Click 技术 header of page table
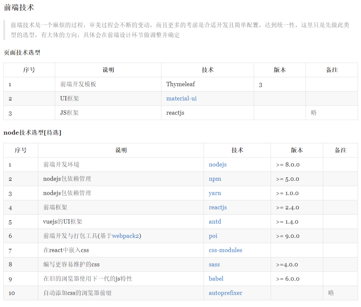 point(208,70)
